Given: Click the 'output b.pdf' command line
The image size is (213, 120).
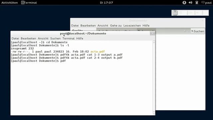Looking at the screenshot, I should (x=67, y=58).
